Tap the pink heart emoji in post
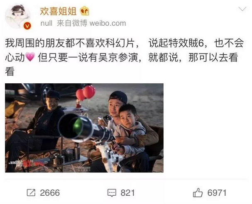 [x=30, y=57]
